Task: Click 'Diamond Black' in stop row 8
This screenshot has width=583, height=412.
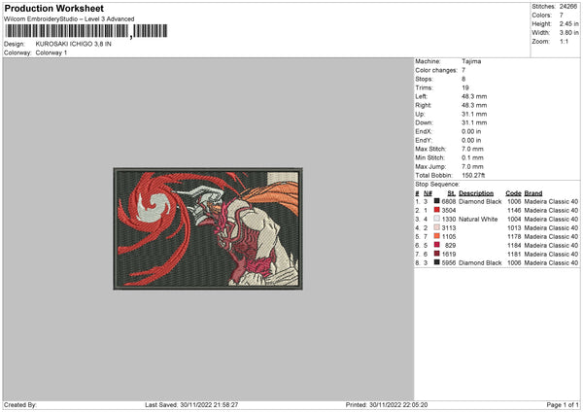Action: point(480,263)
